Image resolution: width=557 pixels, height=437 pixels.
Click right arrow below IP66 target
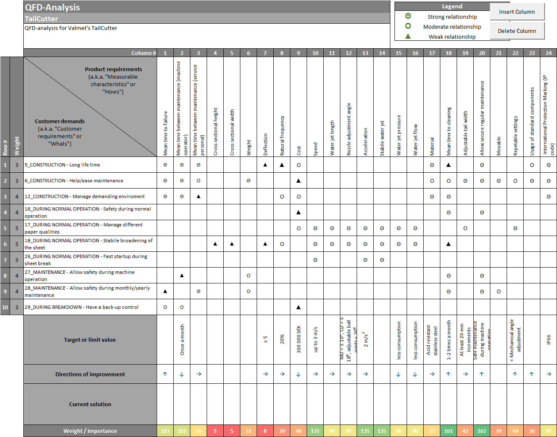point(549,374)
